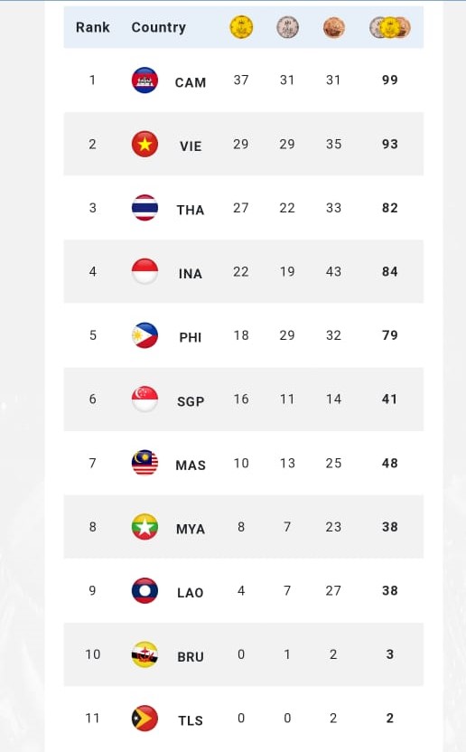Viewport: 466px width, 752px height.
Task: Click the bronze medal column icon
Action: coord(333,27)
